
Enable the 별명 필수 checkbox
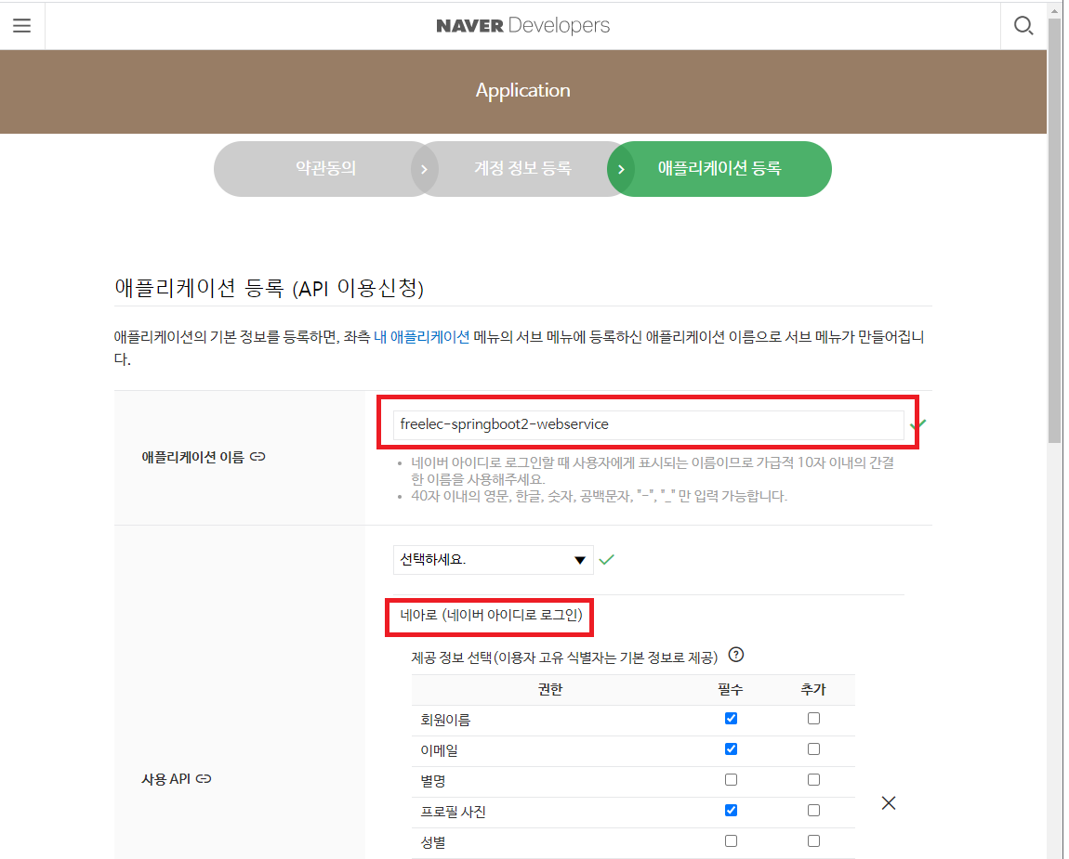[731, 779]
